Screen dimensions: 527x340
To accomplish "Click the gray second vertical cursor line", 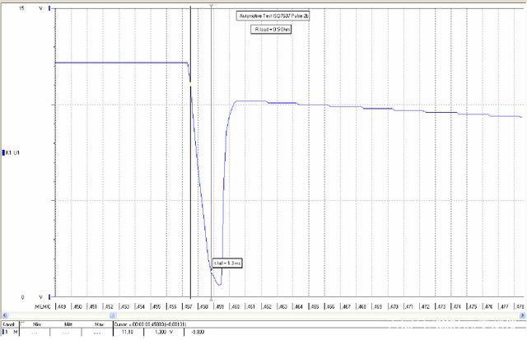I will [x=211, y=151].
